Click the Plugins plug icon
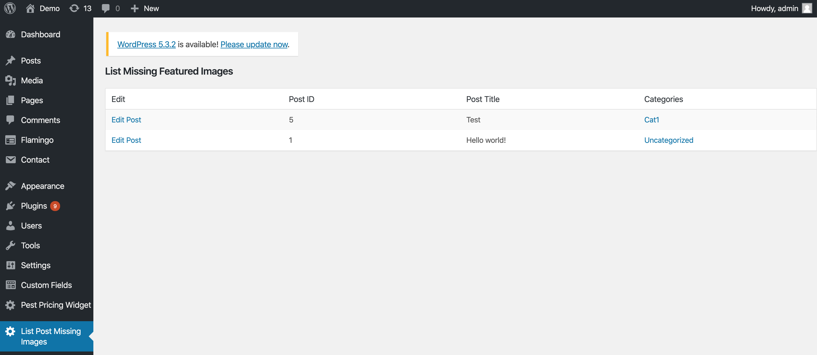 point(11,206)
